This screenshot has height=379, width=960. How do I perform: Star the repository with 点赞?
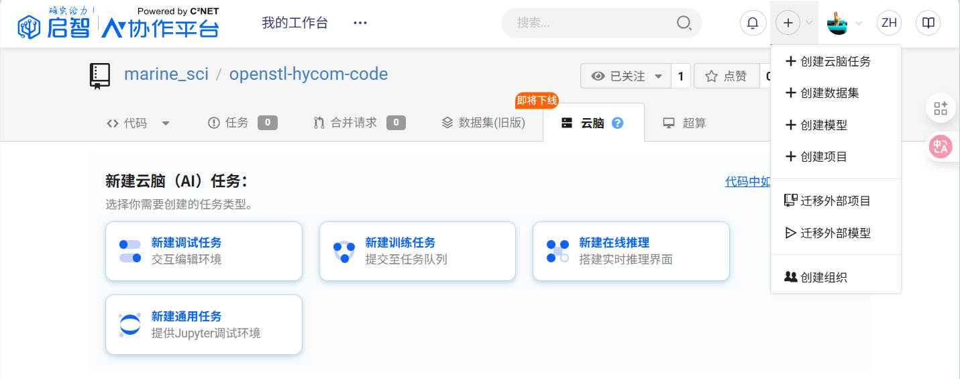(727, 76)
